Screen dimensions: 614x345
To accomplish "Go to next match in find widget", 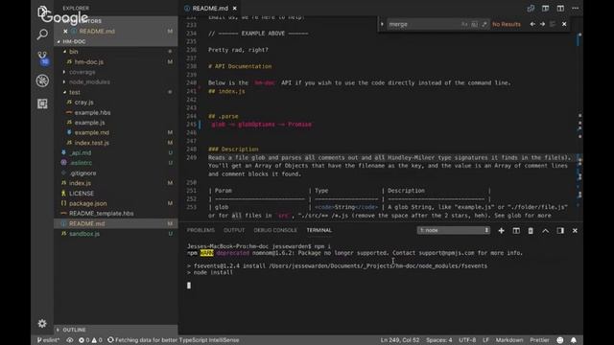I will pyautogui.click(x=542, y=24).
